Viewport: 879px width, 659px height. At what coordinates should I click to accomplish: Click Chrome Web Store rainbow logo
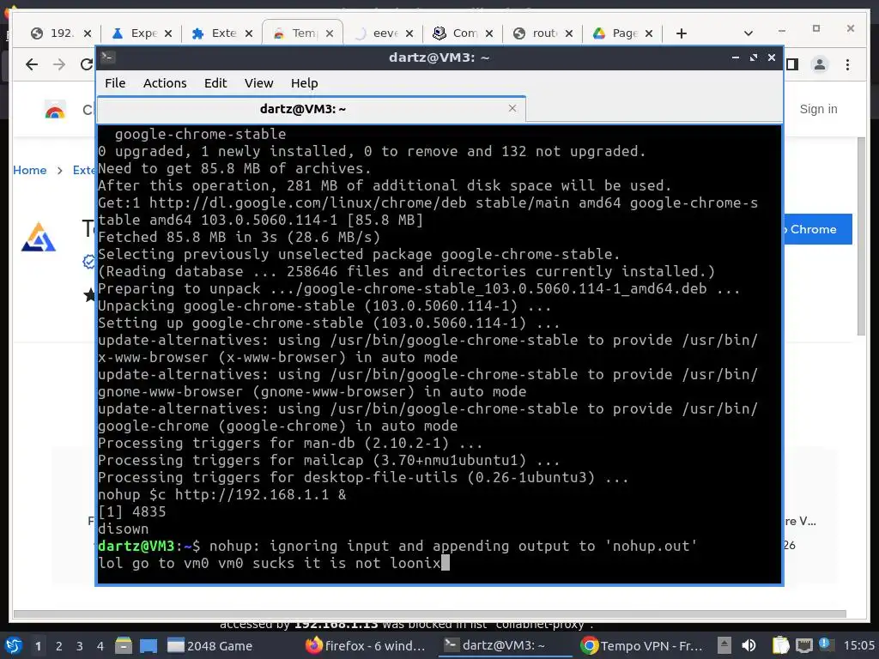pos(55,111)
